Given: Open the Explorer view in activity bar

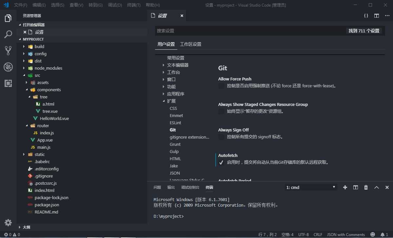Looking at the screenshot, I should [x=8, y=18].
